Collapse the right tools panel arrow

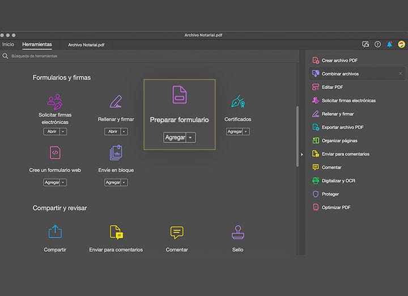click(301, 154)
